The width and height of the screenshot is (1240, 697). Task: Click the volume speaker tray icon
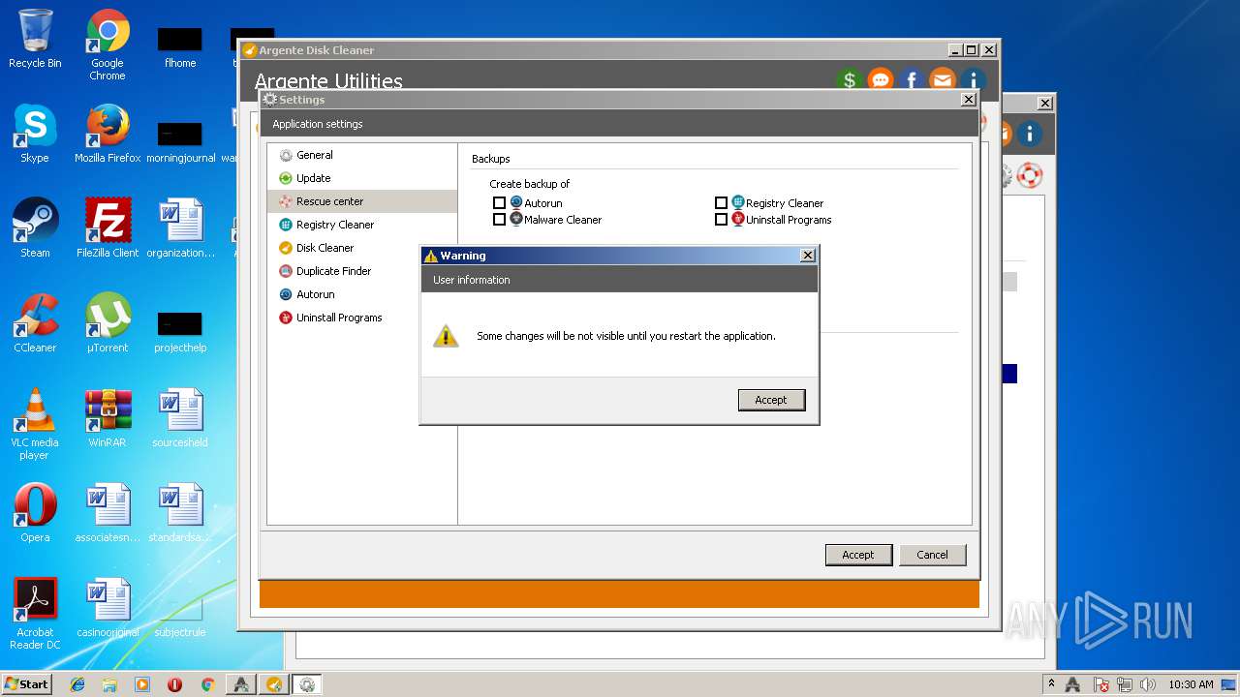pyautogui.click(x=1148, y=684)
